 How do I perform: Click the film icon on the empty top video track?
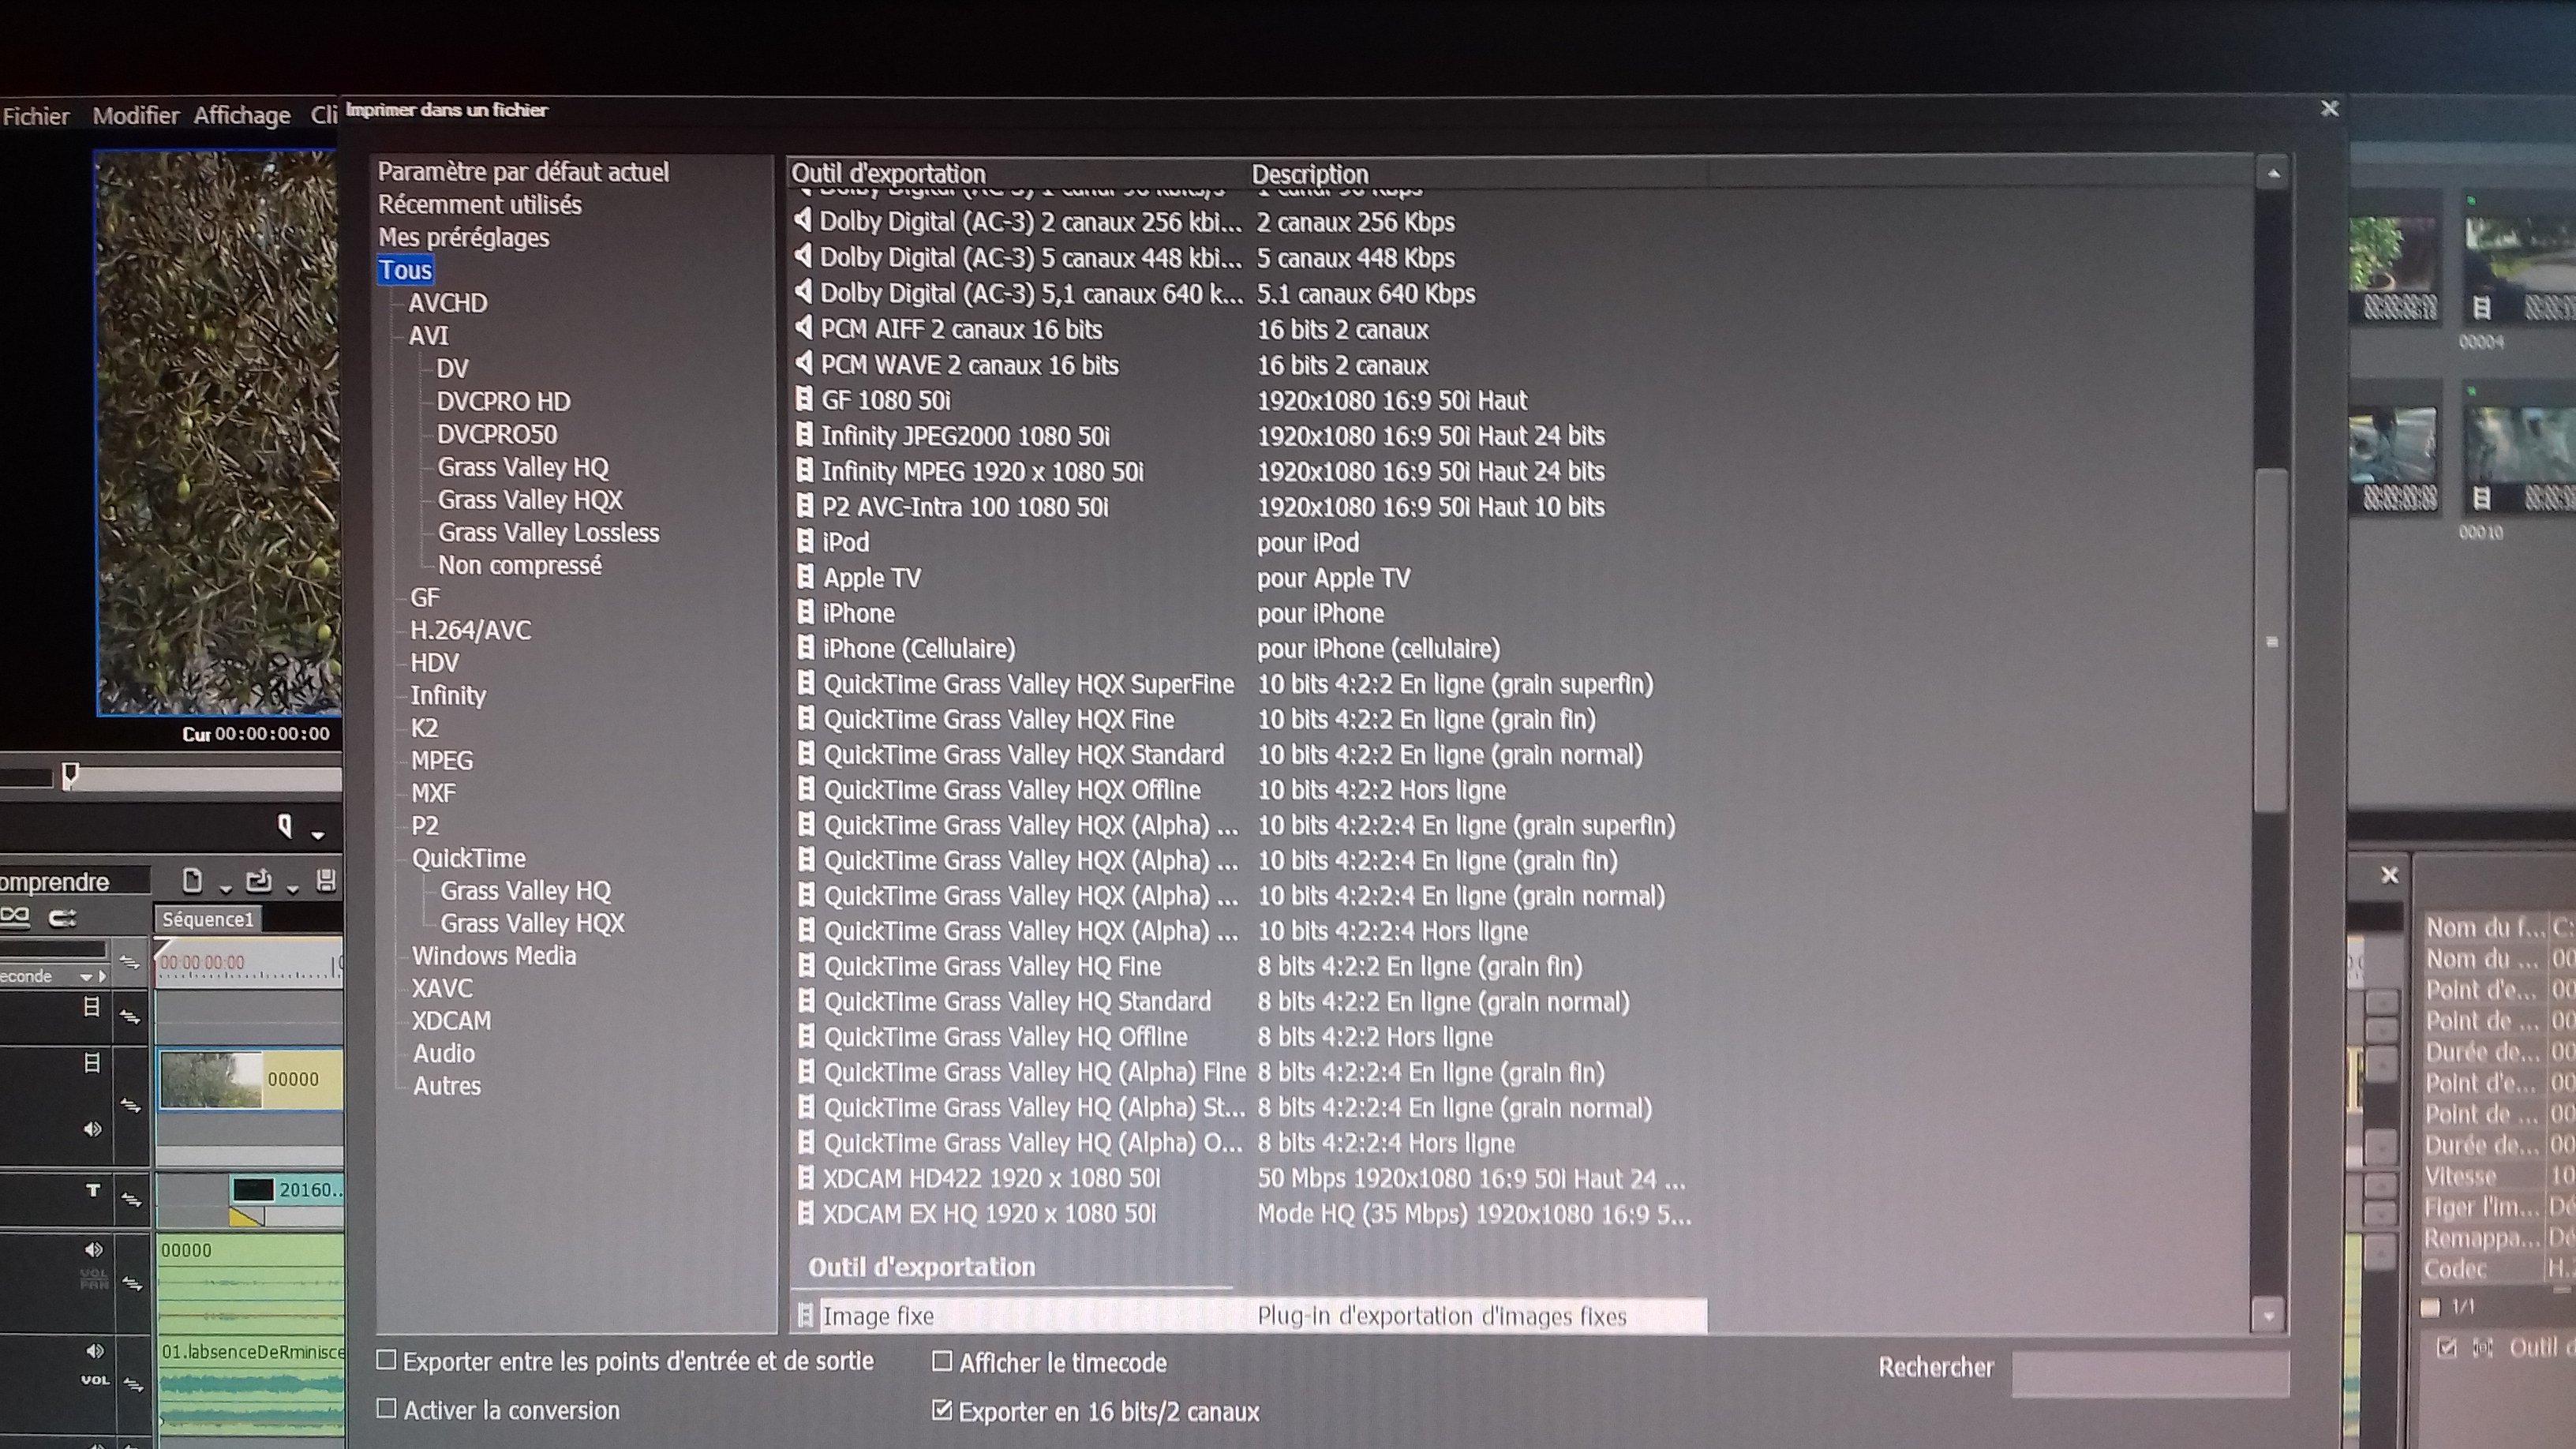coord(91,1008)
